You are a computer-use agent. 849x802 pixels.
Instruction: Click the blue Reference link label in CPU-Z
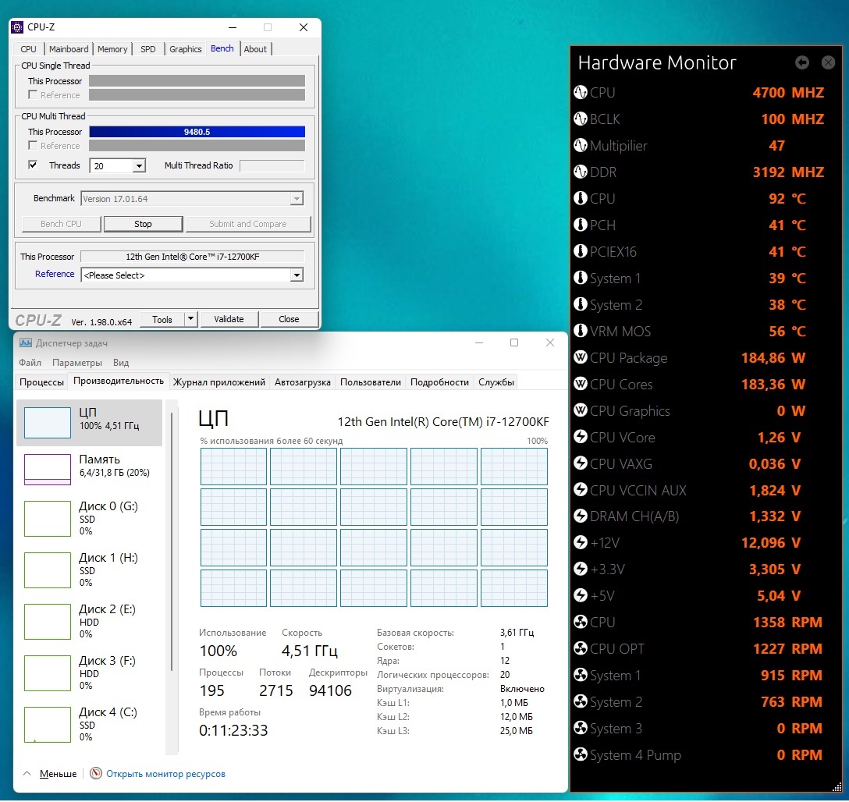click(55, 274)
